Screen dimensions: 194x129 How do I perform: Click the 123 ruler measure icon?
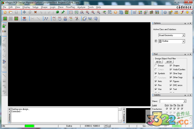(176, 12)
